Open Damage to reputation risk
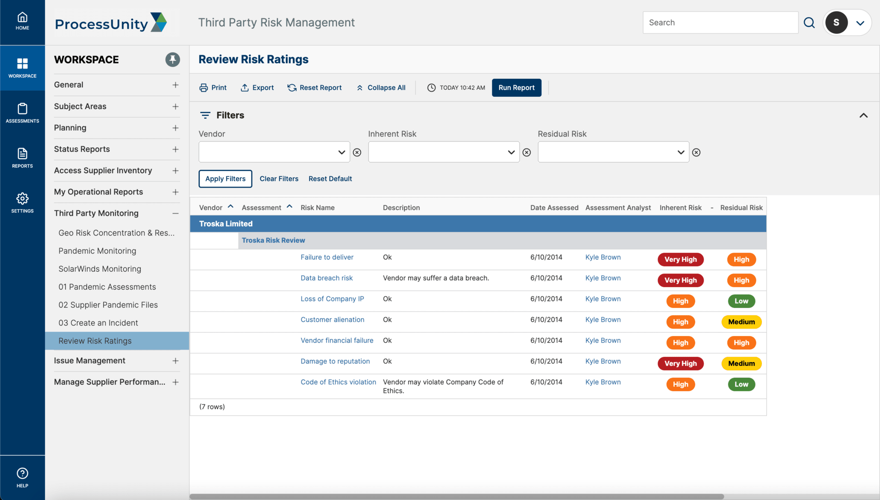 point(335,362)
